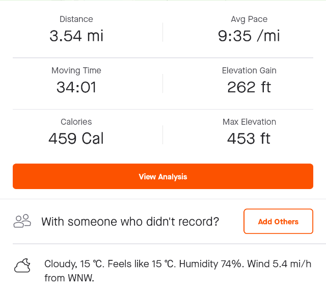Image resolution: width=326 pixels, height=292 pixels.
Task: Select the 3.54 mi distance value
Action: pyautogui.click(x=76, y=36)
